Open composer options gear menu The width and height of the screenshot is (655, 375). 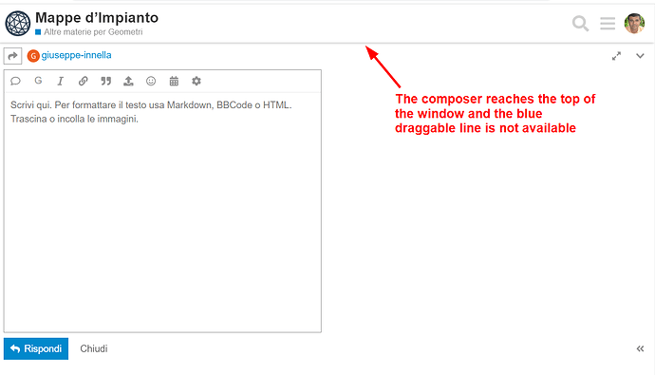(196, 81)
